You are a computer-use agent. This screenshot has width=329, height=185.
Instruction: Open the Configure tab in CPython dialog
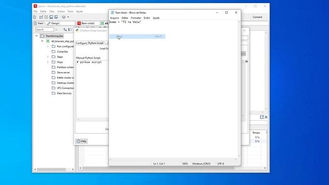click(81, 43)
